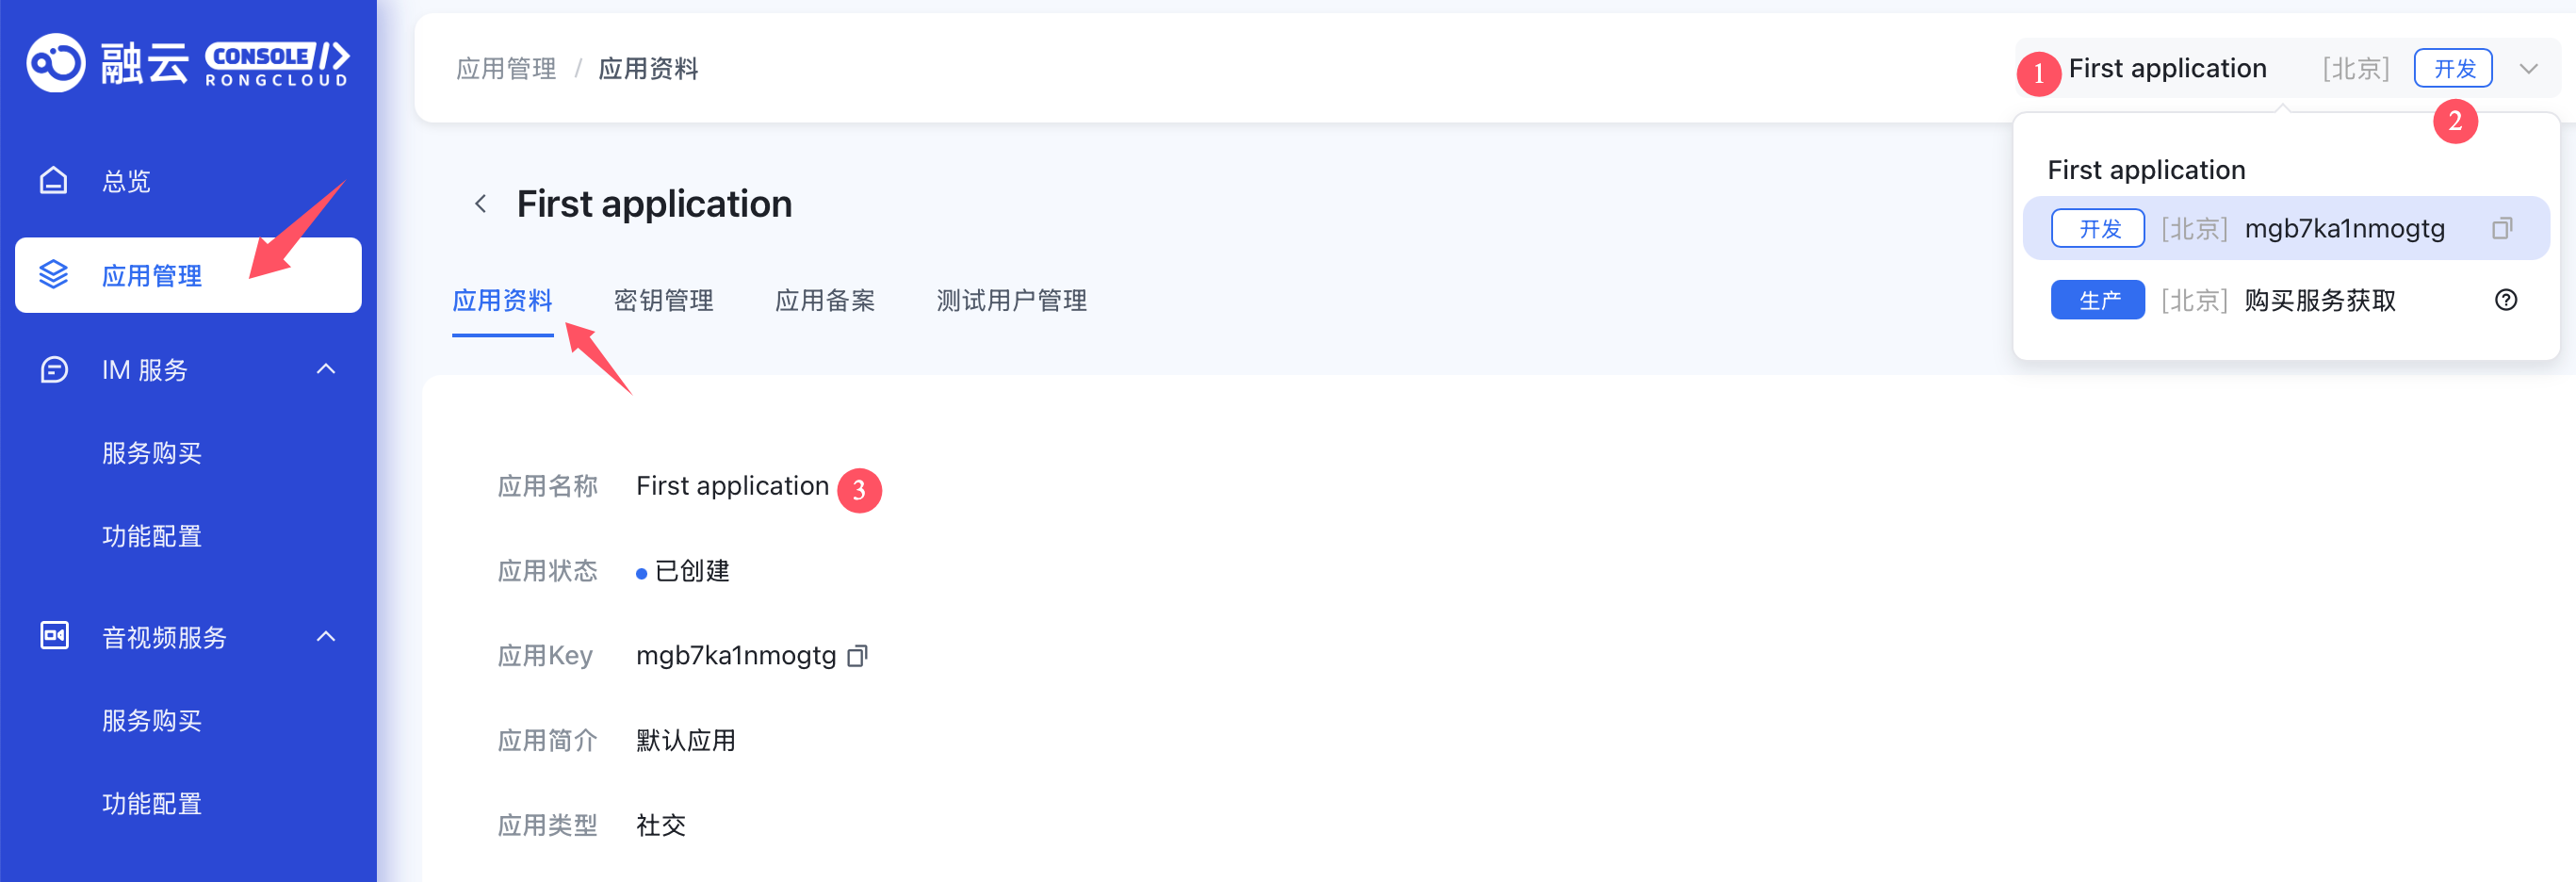Viewport: 2576px width, 882px height.
Task: Click the 应用管理 breadcrumb link
Action: pos(506,69)
